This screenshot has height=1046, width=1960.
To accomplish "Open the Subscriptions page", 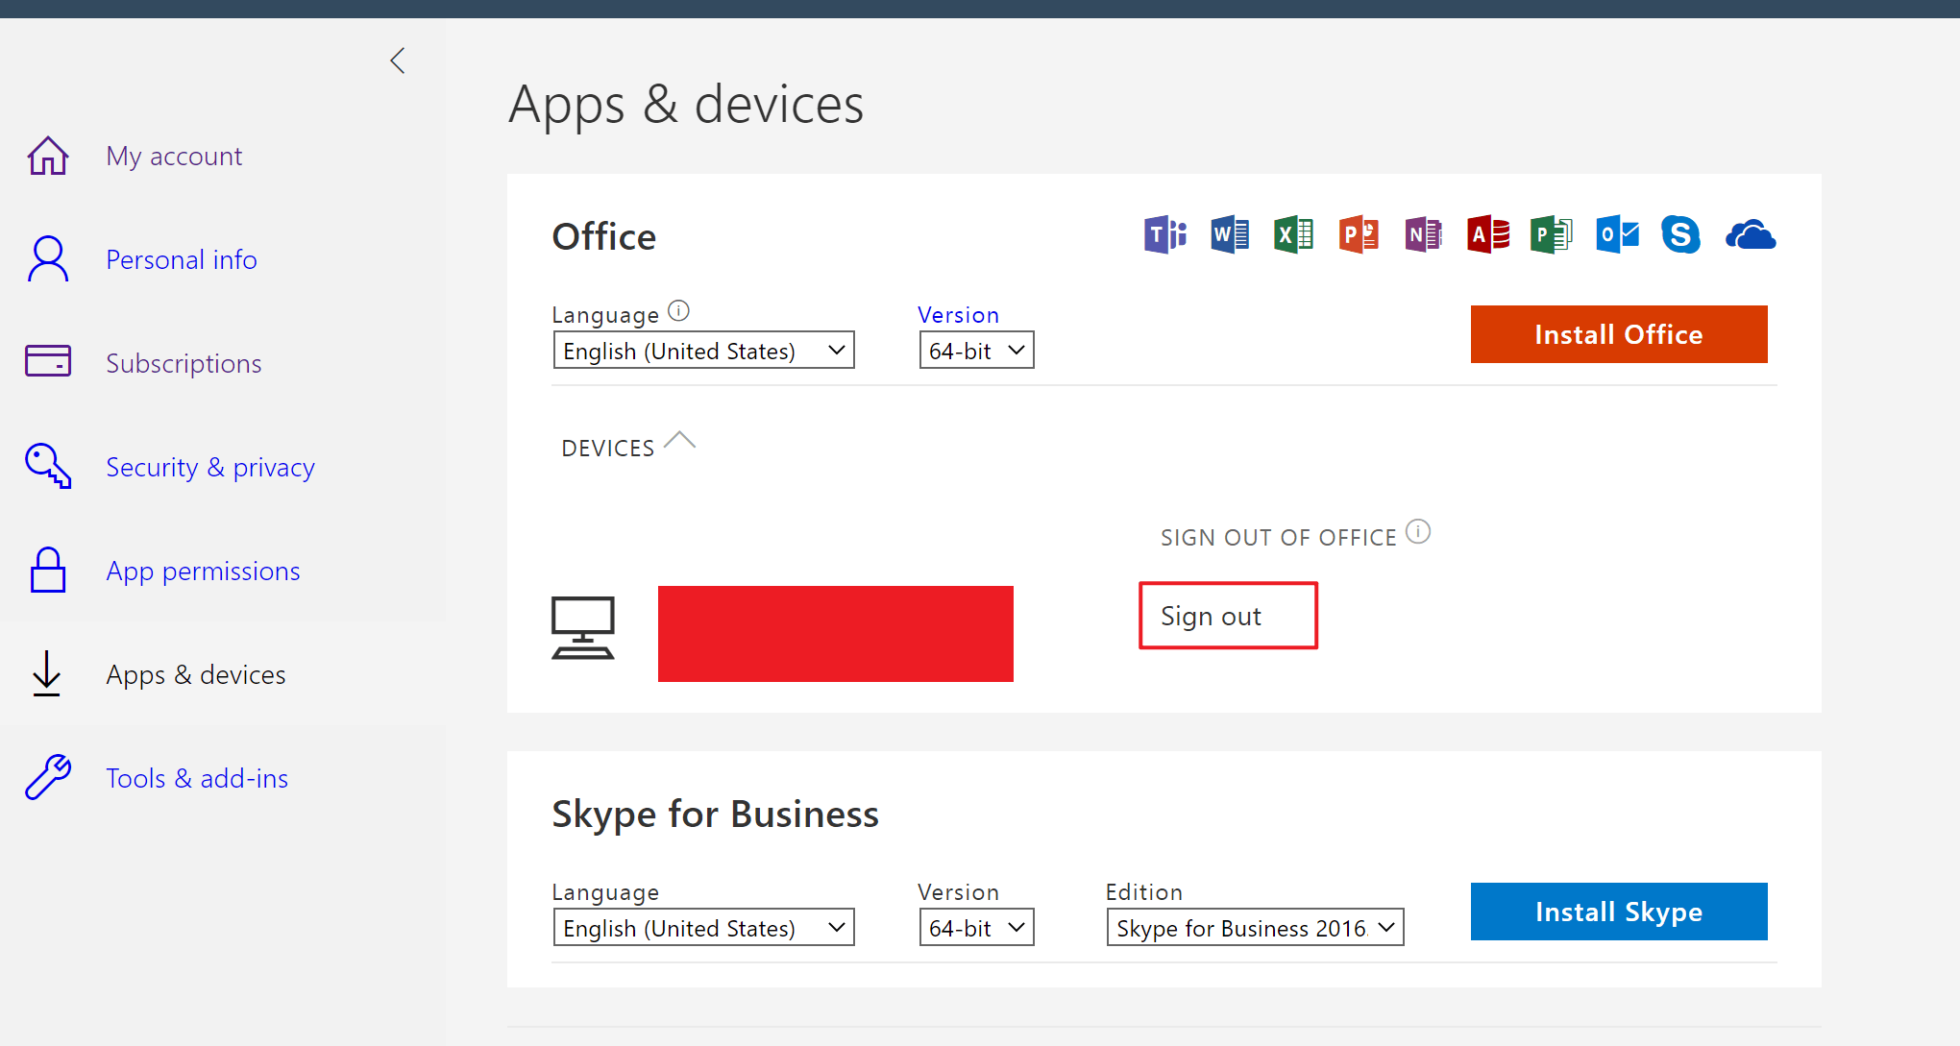I will point(184,363).
